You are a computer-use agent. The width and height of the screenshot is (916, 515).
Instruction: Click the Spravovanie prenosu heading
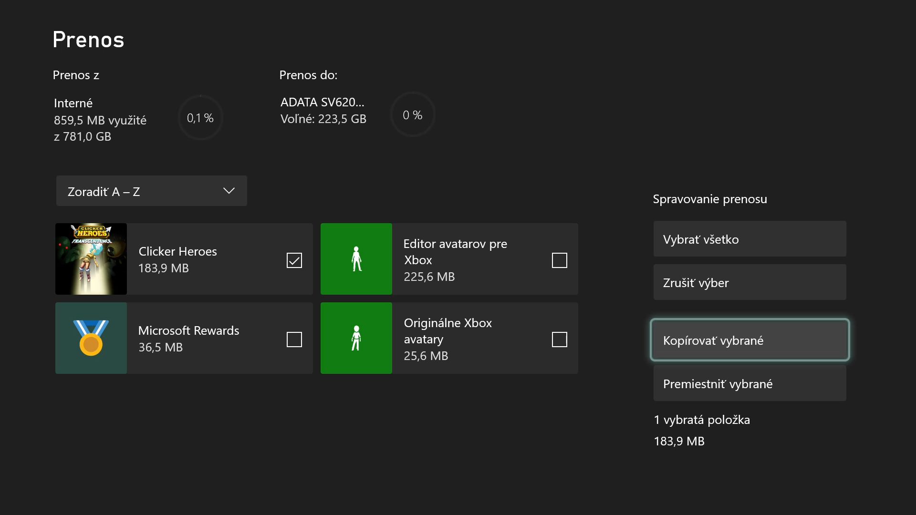[710, 199]
